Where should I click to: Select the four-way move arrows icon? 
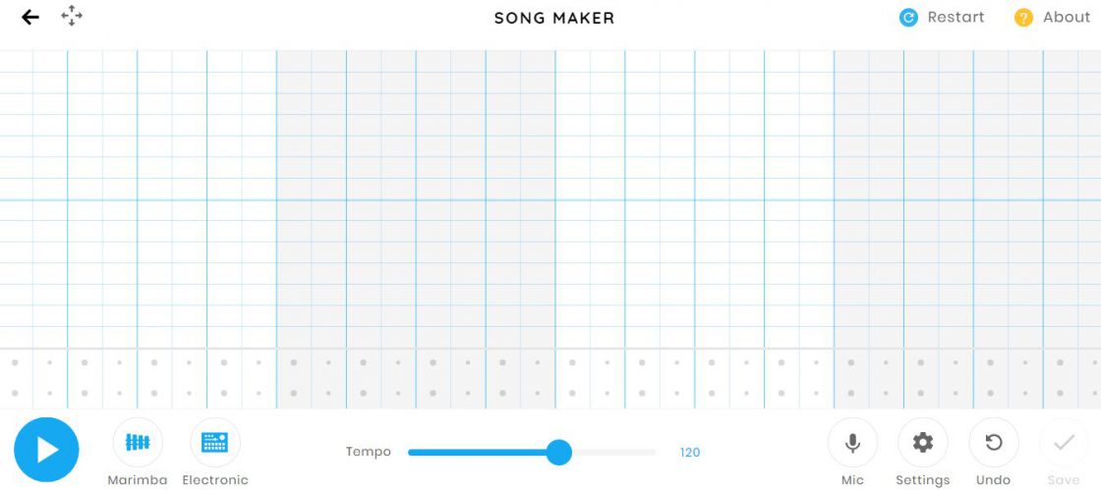point(72,16)
